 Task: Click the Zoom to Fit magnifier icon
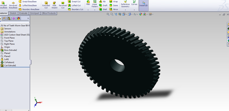[x=108, y=14]
